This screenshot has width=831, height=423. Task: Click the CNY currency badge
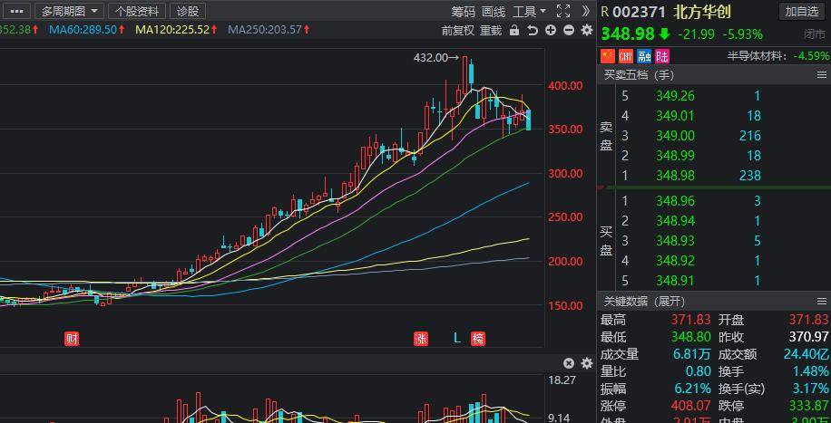(626, 55)
